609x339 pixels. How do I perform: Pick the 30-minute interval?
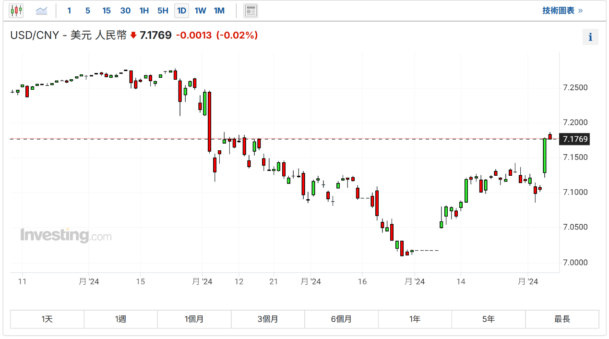pos(125,11)
